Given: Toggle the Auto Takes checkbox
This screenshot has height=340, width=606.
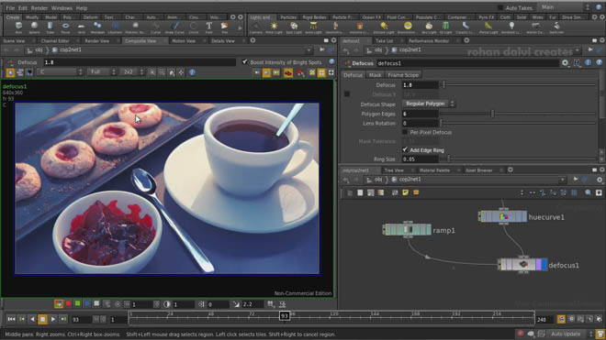Looking at the screenshot, I should click(500, 7).
